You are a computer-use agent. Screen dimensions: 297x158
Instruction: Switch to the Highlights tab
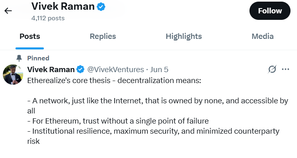[x=184, y=36]
